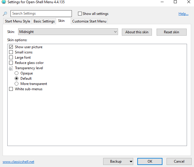
Task: Maximize the settings window
Action: coord(175,2)
